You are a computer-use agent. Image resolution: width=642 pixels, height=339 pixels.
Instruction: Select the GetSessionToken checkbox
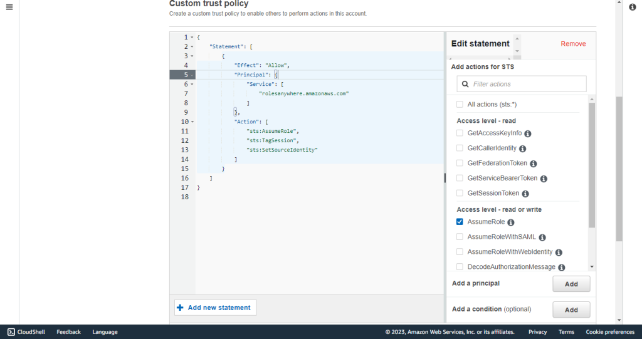(x=460, y=193)
